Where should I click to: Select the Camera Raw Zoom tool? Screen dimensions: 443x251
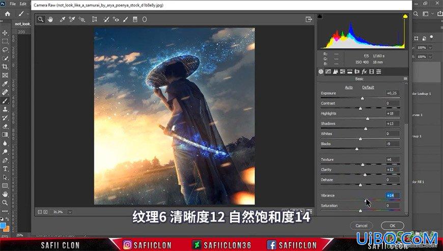point(41,19)
